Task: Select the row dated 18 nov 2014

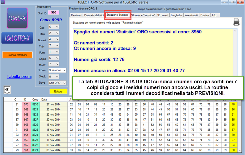Action: [x=120, y=125]
